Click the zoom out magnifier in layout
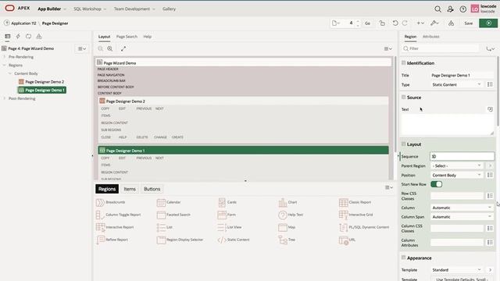This screenshot has width=500, height=281. [x=101, y=48]
